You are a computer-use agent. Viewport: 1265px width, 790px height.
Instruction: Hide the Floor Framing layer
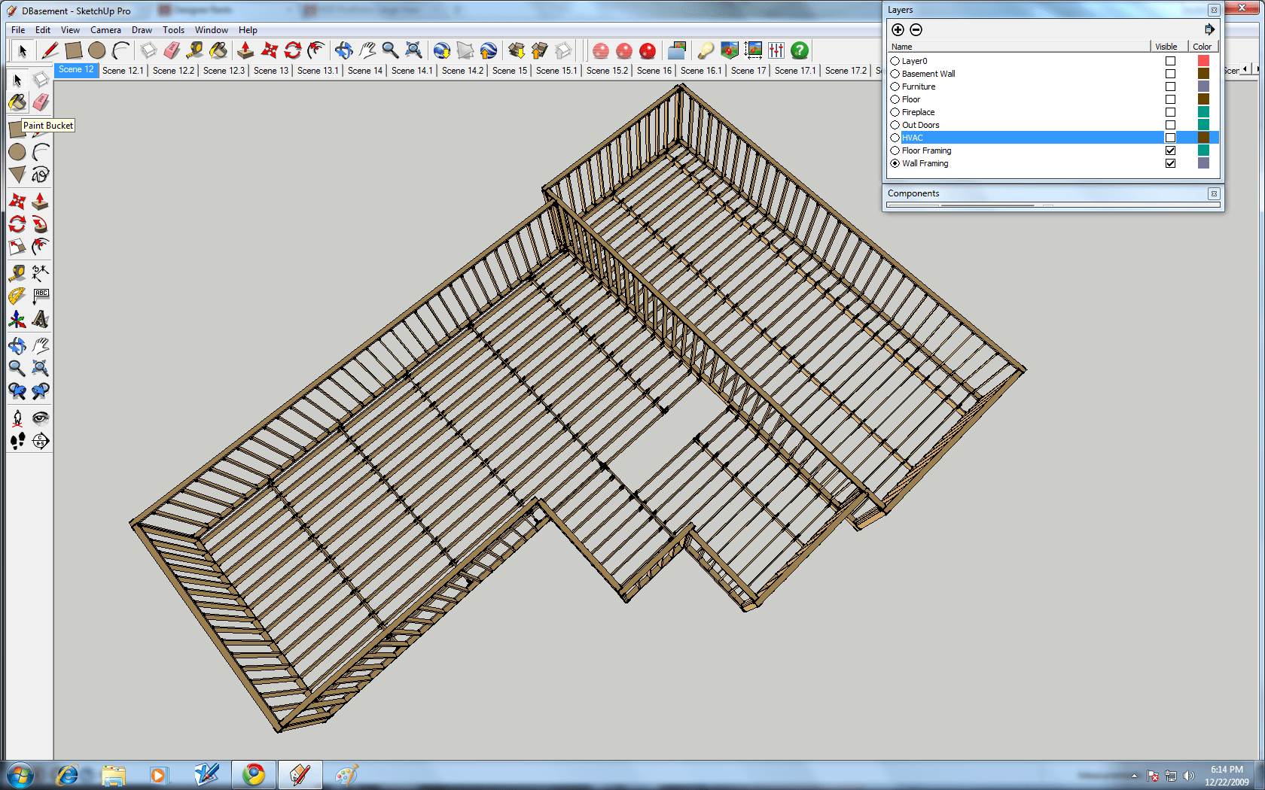1170,150
